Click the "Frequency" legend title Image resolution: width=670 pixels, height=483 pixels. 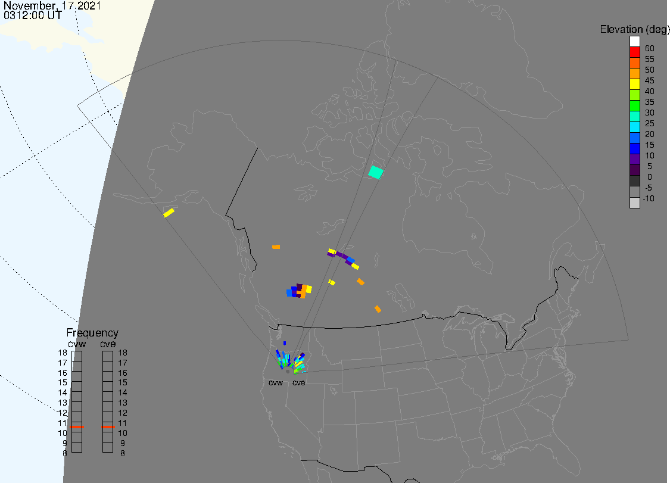click(92, 332)
